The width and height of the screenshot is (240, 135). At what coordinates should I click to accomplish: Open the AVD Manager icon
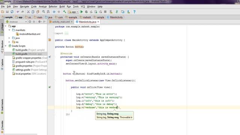click(x=111, y=12)
